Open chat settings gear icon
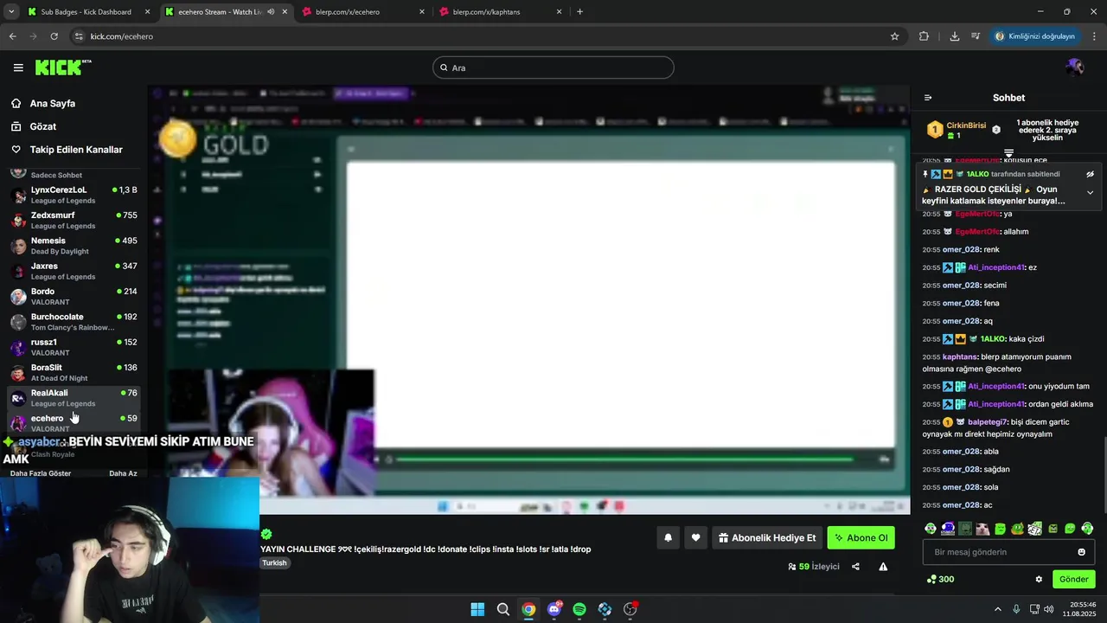1107x623 pixels. [1039, 579]
